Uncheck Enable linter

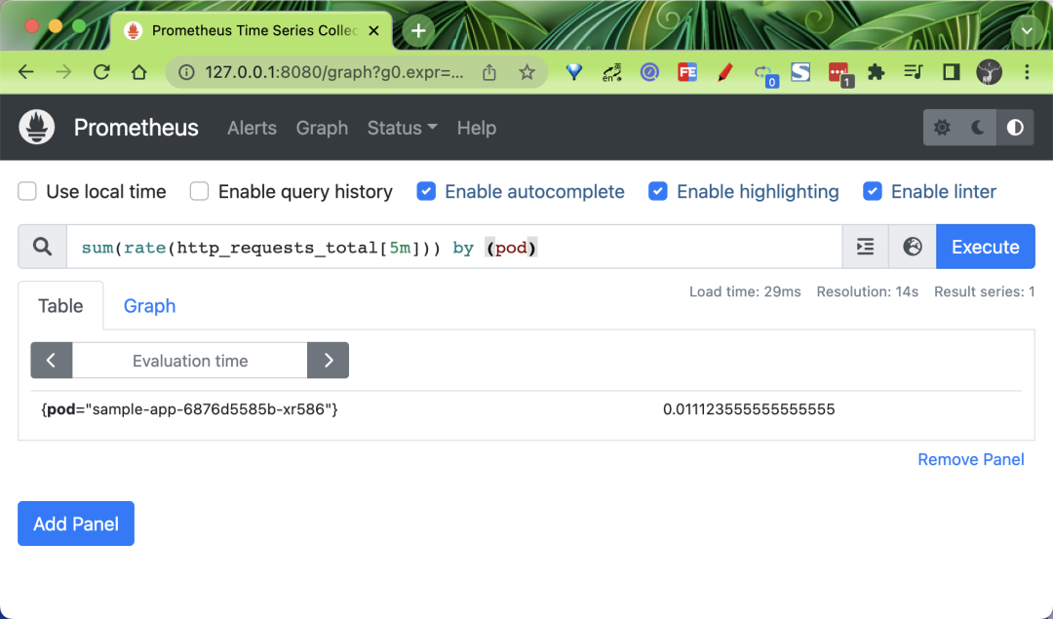click(x=872, y=191)
